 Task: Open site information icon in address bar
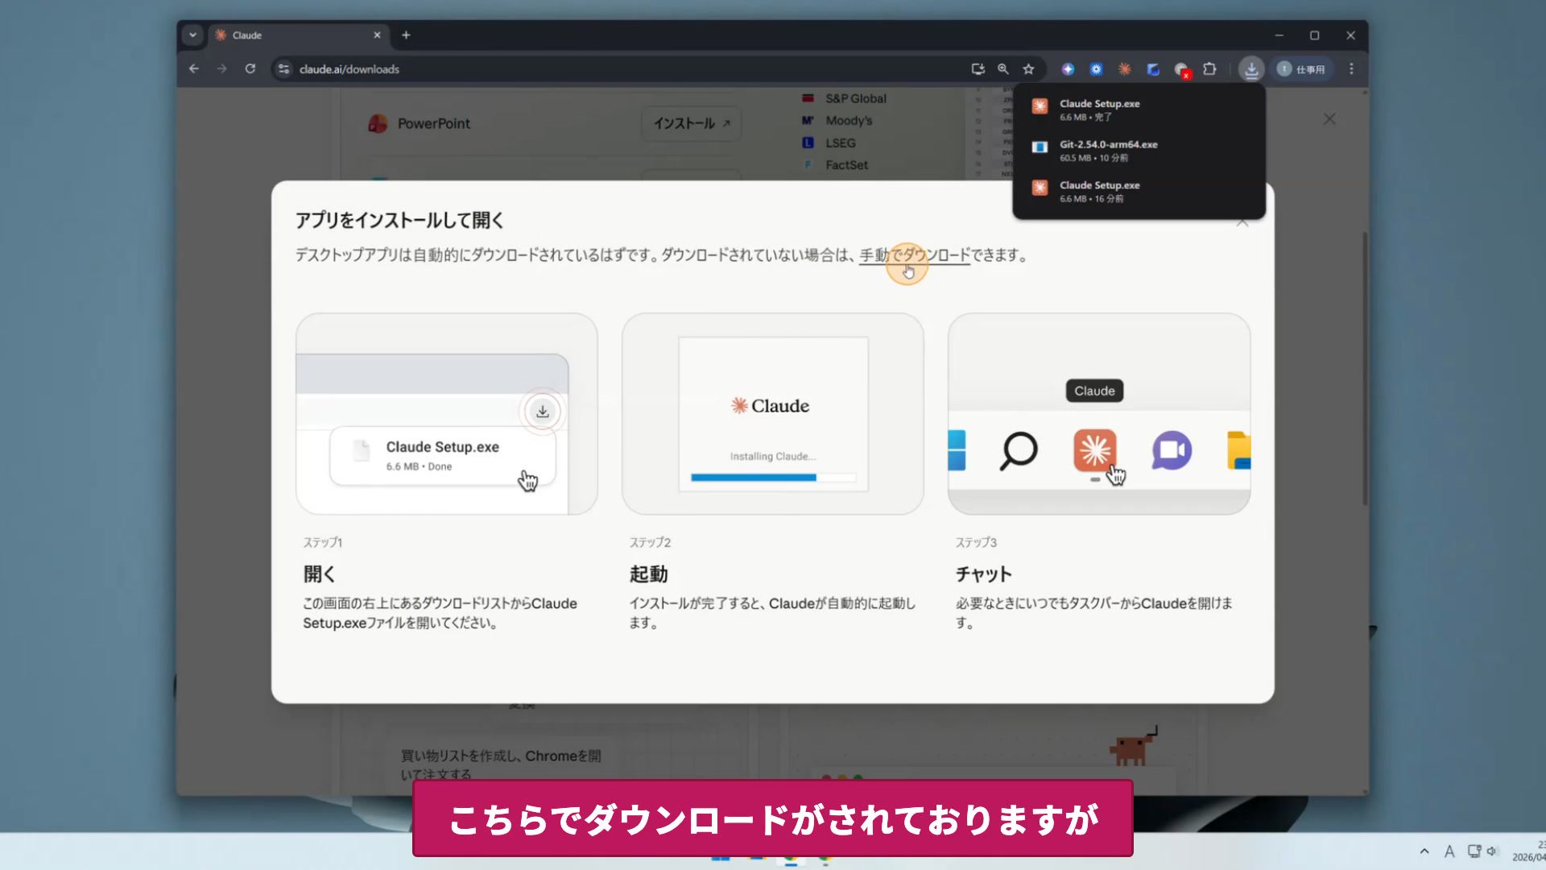click(x=283, y=69)
